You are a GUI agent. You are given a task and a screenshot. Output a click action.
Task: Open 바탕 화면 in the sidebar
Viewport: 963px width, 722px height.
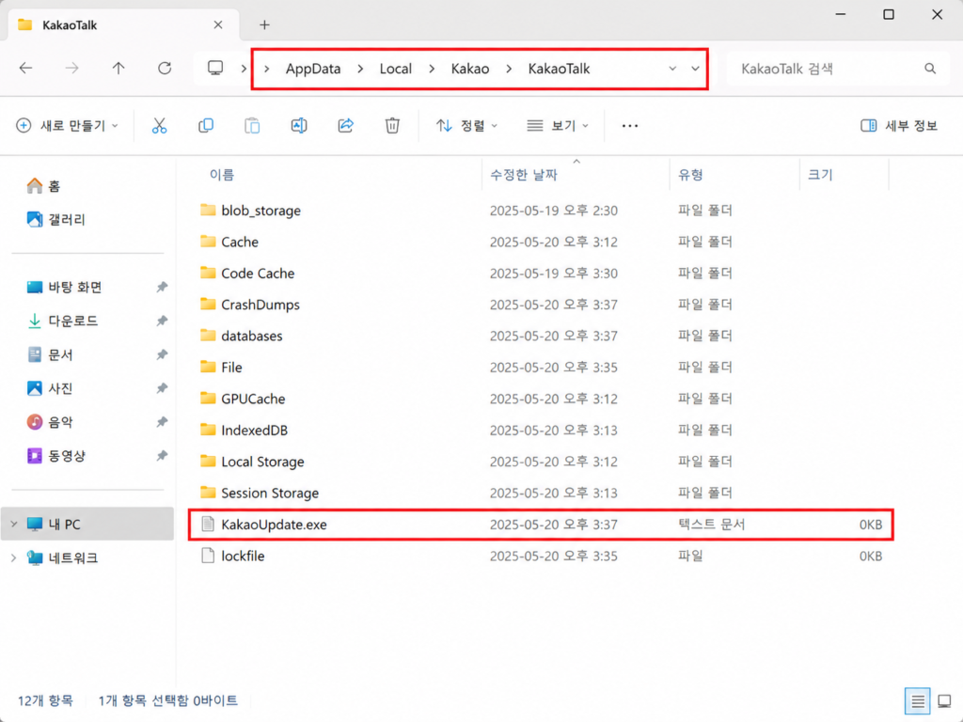pos(65,288)
